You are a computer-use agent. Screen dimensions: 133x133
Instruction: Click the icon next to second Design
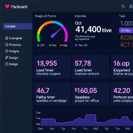click(x=7, y=64)
